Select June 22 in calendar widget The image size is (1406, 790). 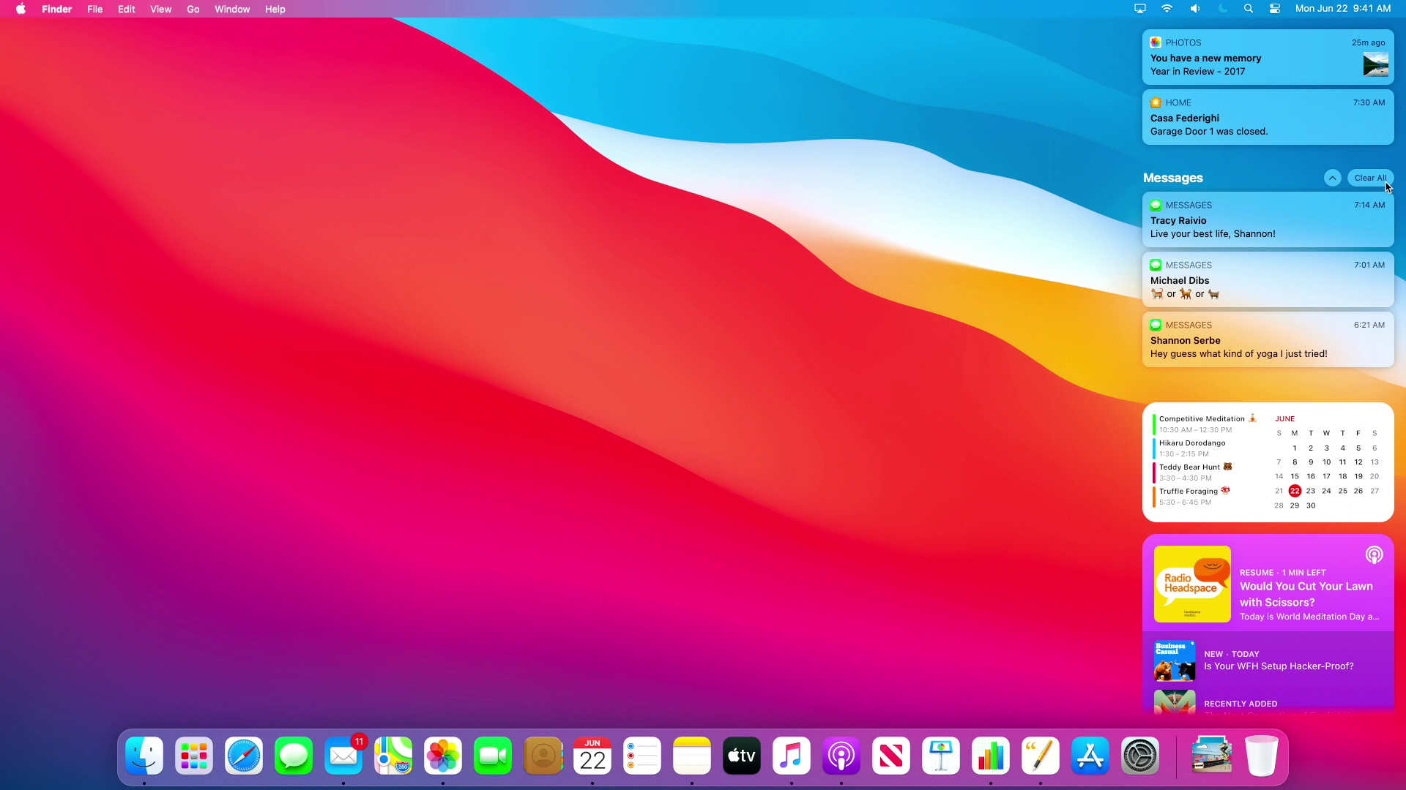pyautogui.click(x=1295, y=491)
